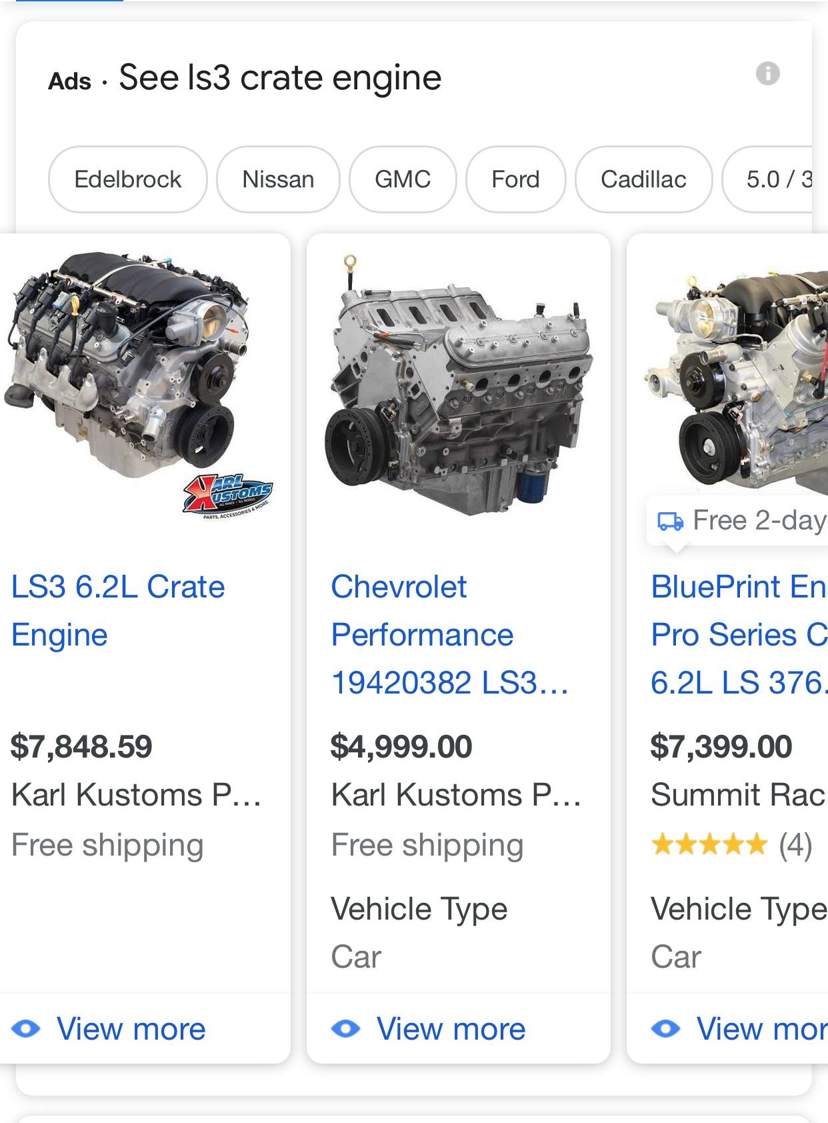This screenshot has width=828, height=1123.
Task: Enable the GMC brand filter
Action: [x=402, y=179]
